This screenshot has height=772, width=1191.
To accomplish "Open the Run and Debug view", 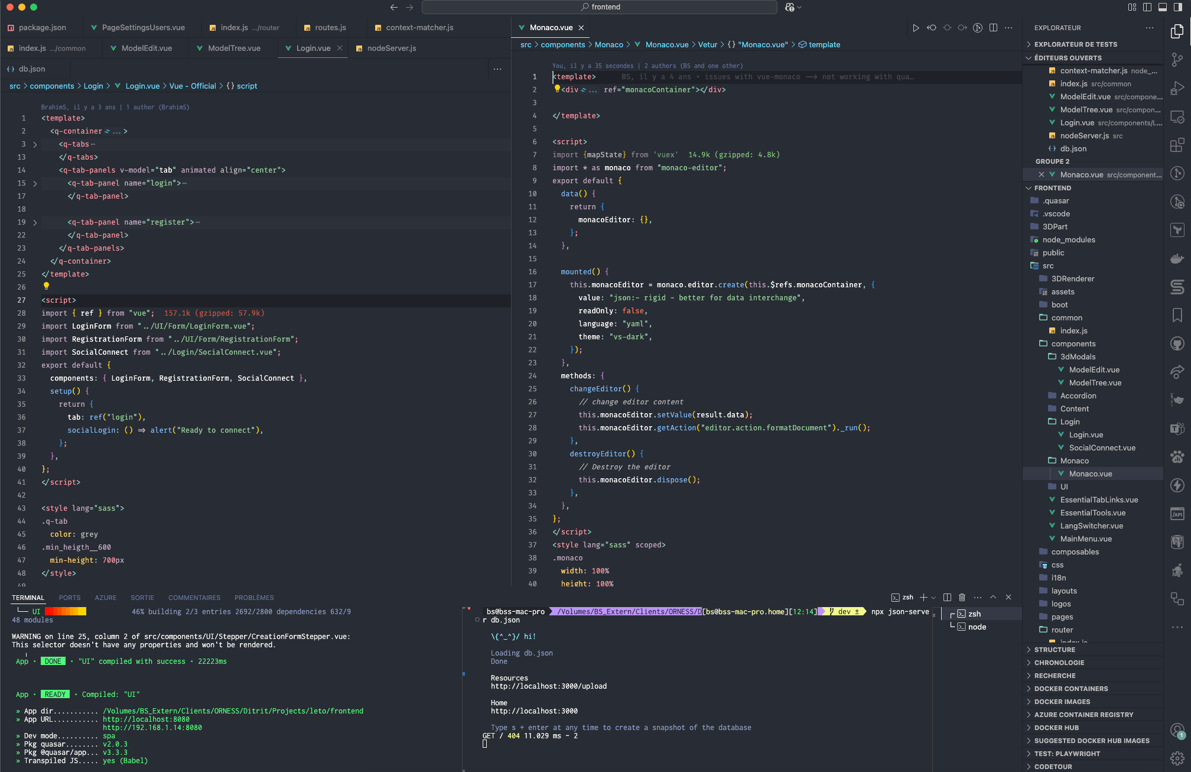I will click(x=1177, y=88).
